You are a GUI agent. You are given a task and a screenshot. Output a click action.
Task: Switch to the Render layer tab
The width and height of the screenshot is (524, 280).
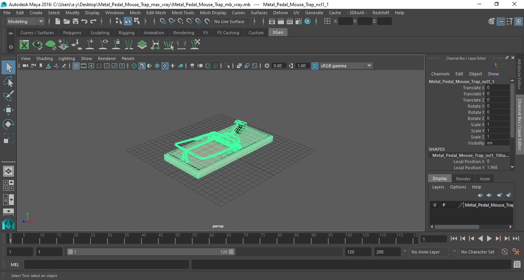click(x=463, y=179)
